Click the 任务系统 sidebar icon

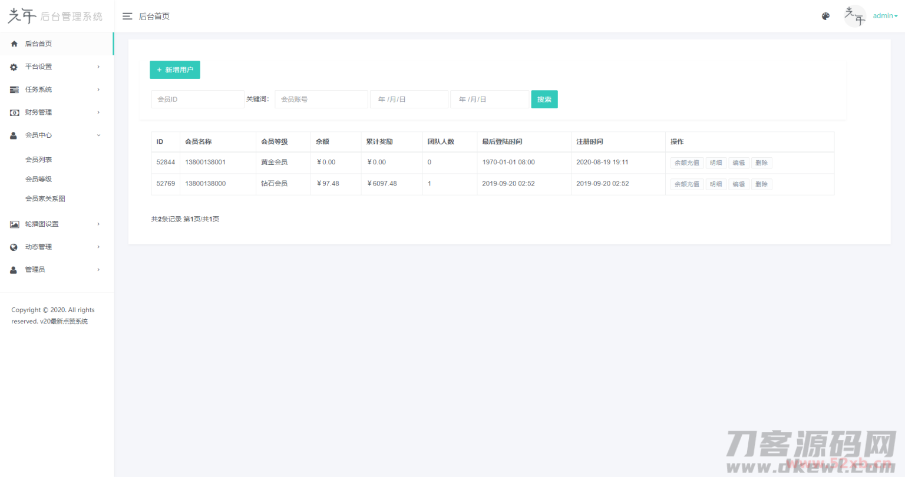coord(14,90)
